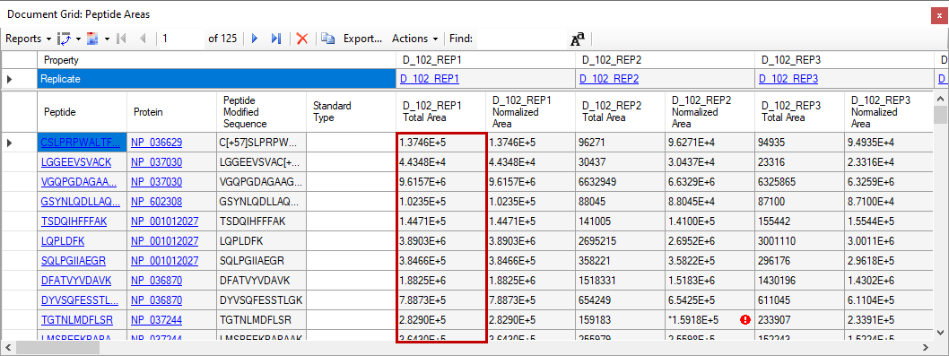Click the red error icon beside *1.5918E+5
This screenshot has width=949, height=356.
pyautogui.click(x=745, y=319)
